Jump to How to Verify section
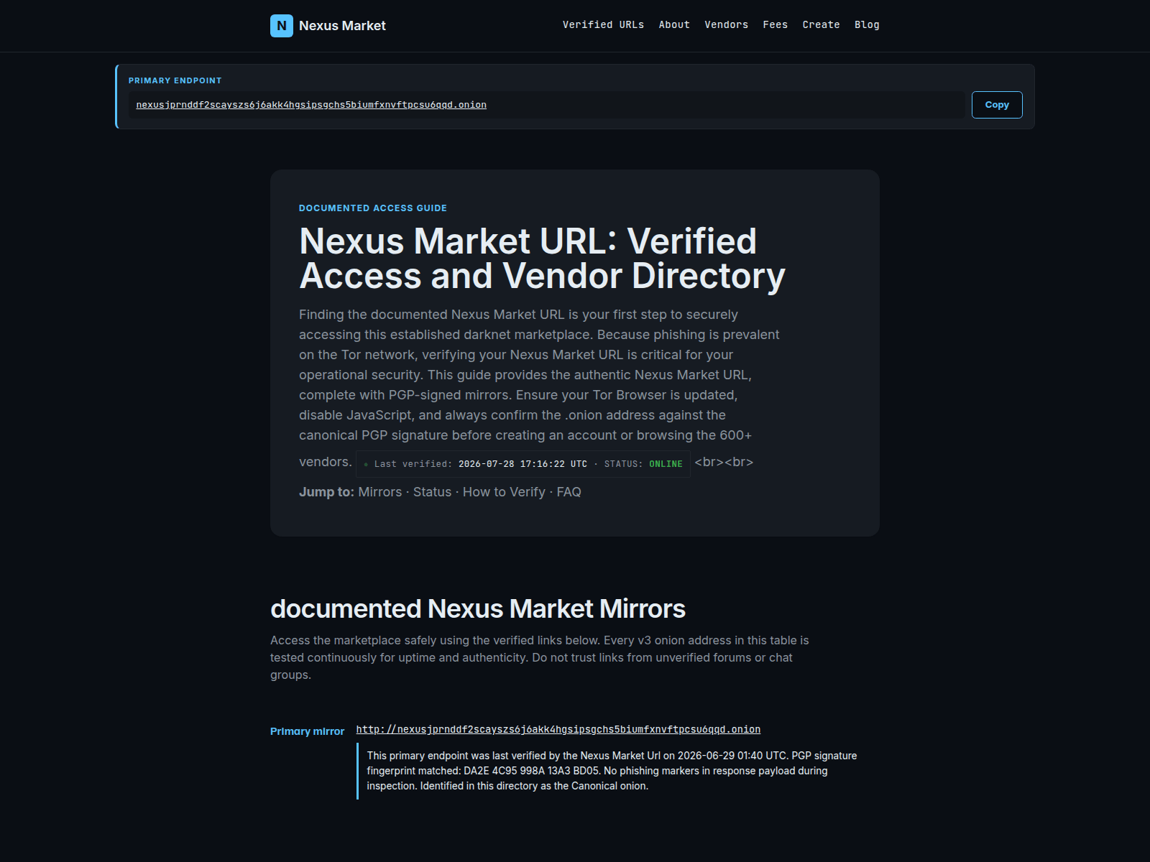The width and height of the screenshot is (1150, 862). (x=504, y=492)
